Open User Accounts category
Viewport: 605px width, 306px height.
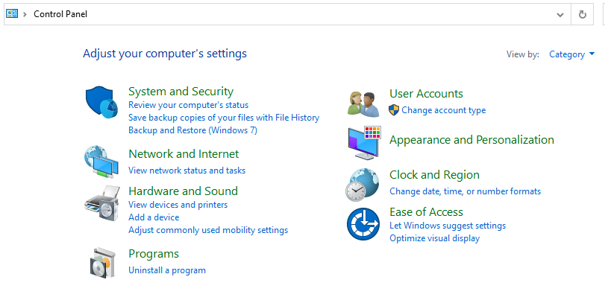[427, 94]
